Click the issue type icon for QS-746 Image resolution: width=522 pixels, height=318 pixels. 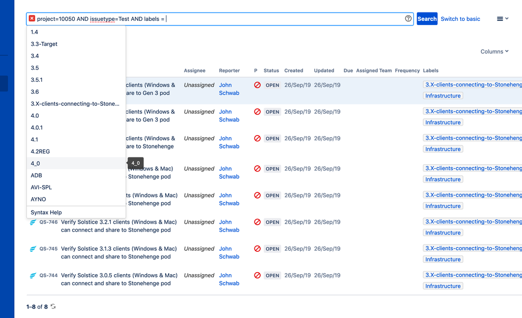click(33, 222)
